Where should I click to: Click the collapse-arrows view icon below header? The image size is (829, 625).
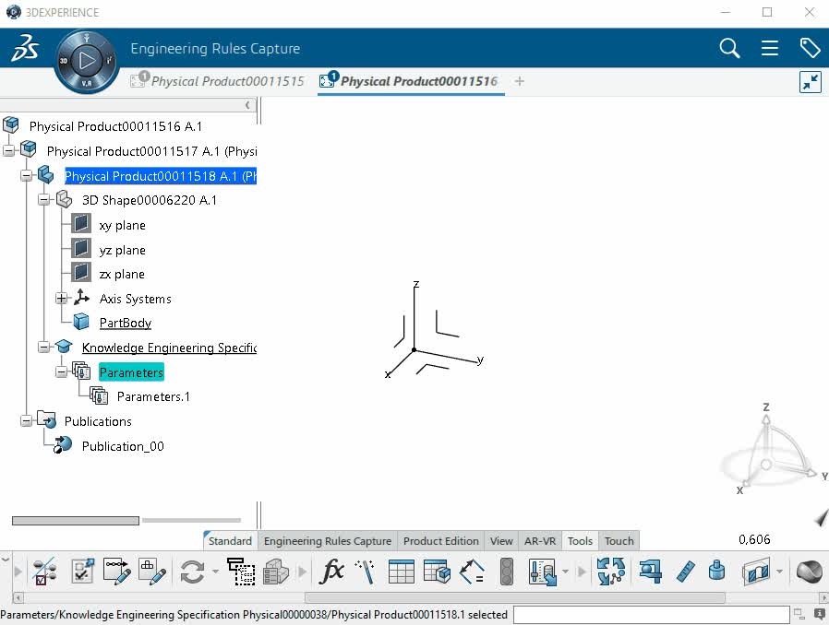coord(810,82)
